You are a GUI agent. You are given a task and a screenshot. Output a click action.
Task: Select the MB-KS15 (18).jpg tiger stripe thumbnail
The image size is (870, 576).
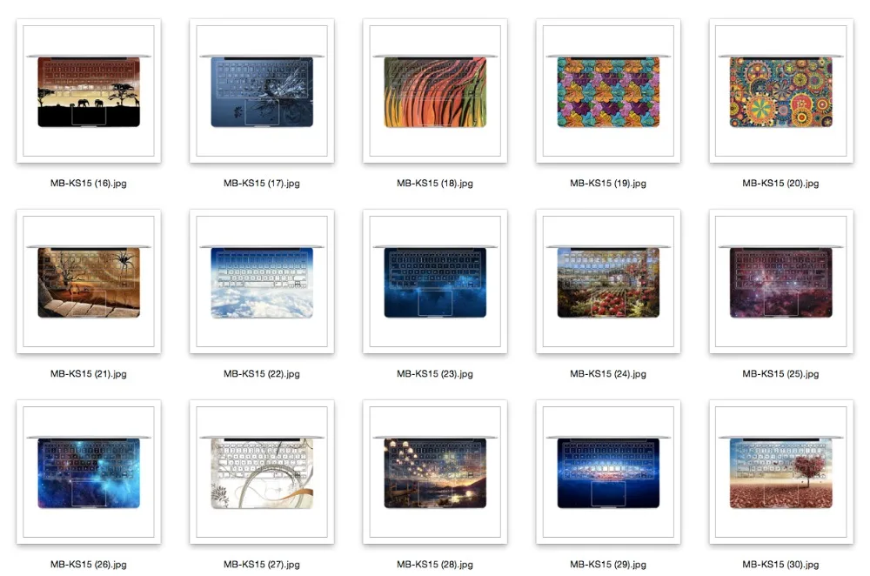(435, 91)
